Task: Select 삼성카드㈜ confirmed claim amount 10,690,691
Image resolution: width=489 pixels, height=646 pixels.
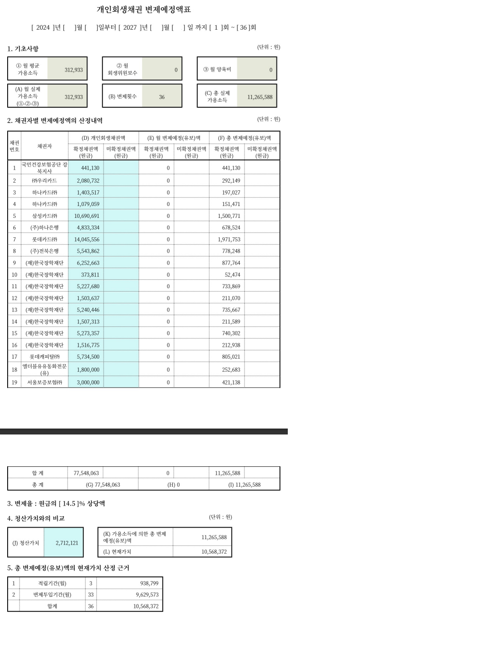Action: [x=87, y=216]
